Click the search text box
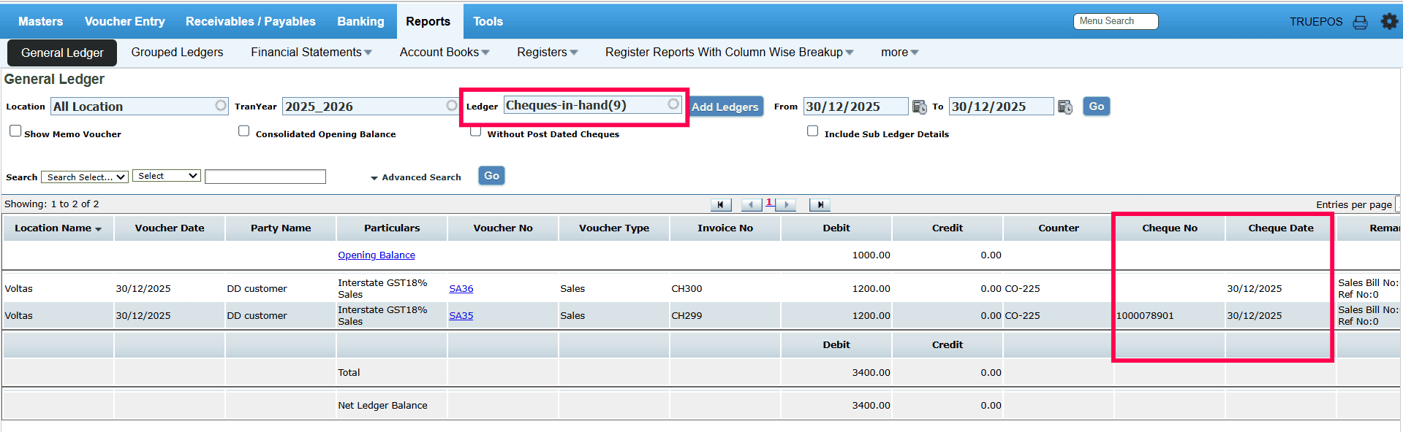The width and height of the screenshot is (1403, 432). (x=265, y=177)
